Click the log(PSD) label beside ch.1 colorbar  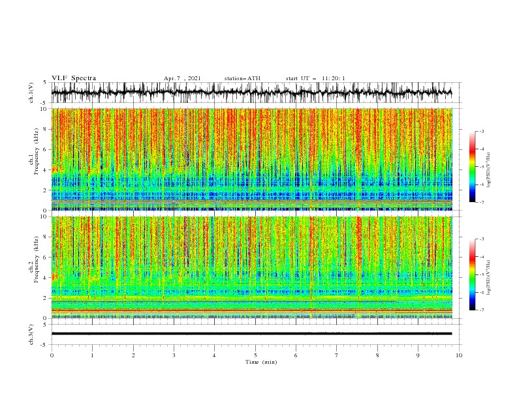pyautogui.click(x=489, y=170)
